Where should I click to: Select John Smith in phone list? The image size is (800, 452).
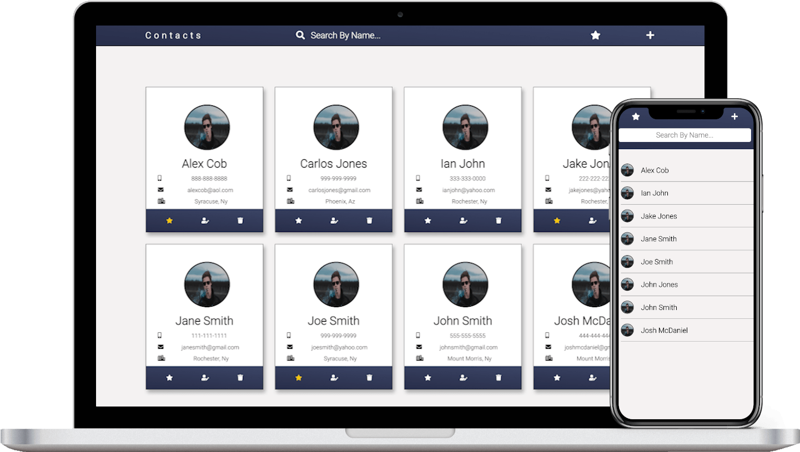[687, 307]
